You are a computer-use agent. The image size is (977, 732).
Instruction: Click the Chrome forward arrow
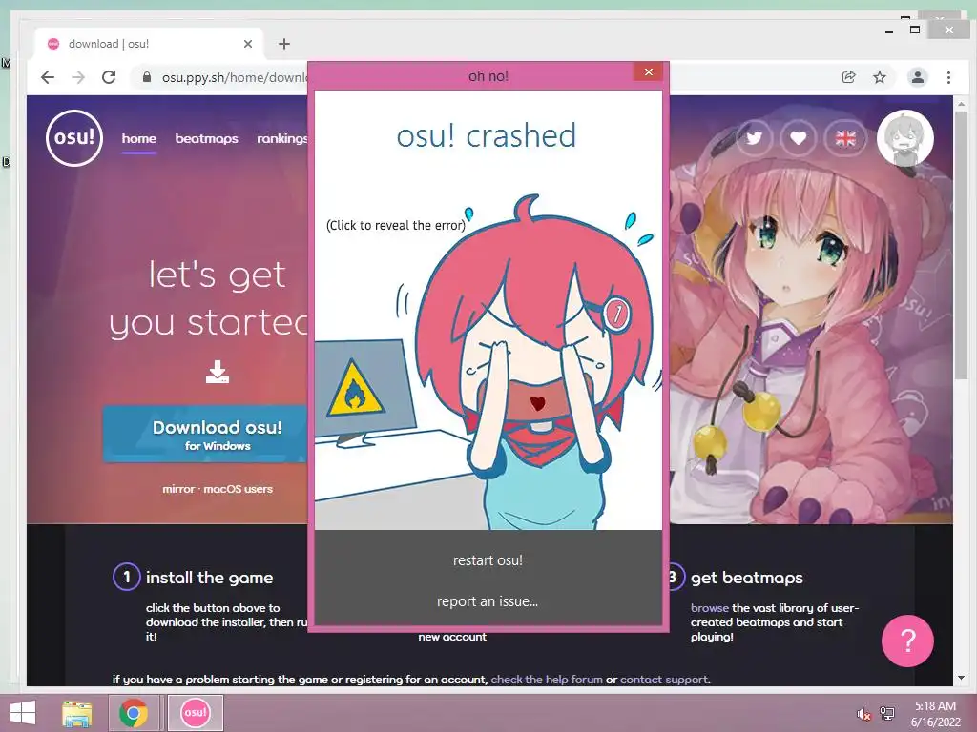tap(78, 77)
